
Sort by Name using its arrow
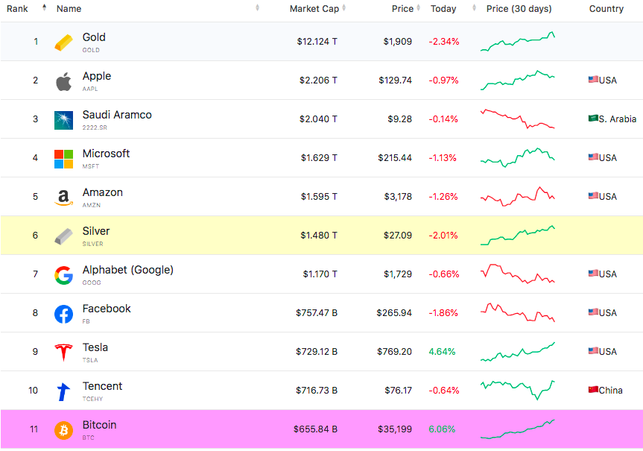pyautogui.click(x=257, y=7)
